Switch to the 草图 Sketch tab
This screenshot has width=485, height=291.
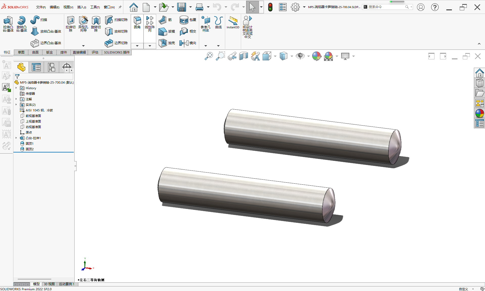pos(21,52)
